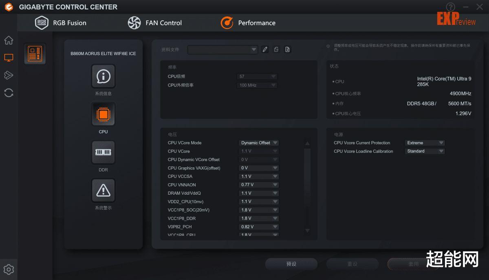Click the 套用 apply button
489x280 pixels.
coord(413,264)
